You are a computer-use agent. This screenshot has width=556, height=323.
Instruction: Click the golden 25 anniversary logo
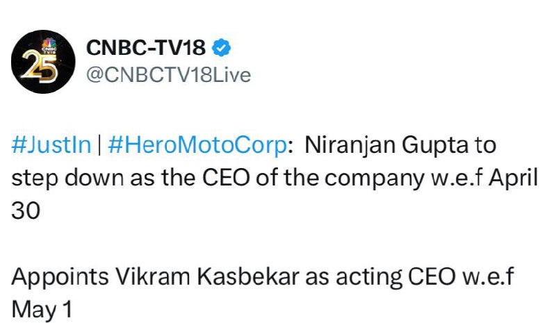pos(39,67)
